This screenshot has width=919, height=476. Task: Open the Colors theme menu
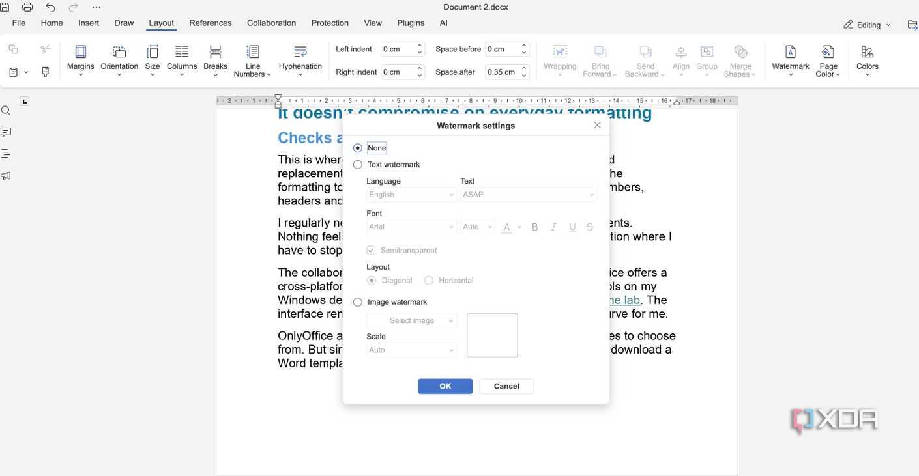(868, 61)
